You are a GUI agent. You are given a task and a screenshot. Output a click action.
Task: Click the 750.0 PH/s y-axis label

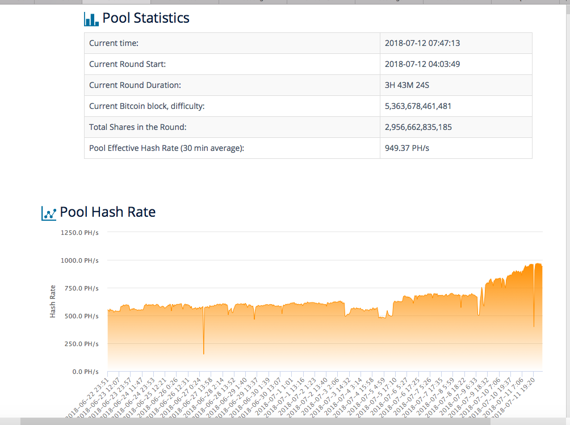(x=81, y=288)
